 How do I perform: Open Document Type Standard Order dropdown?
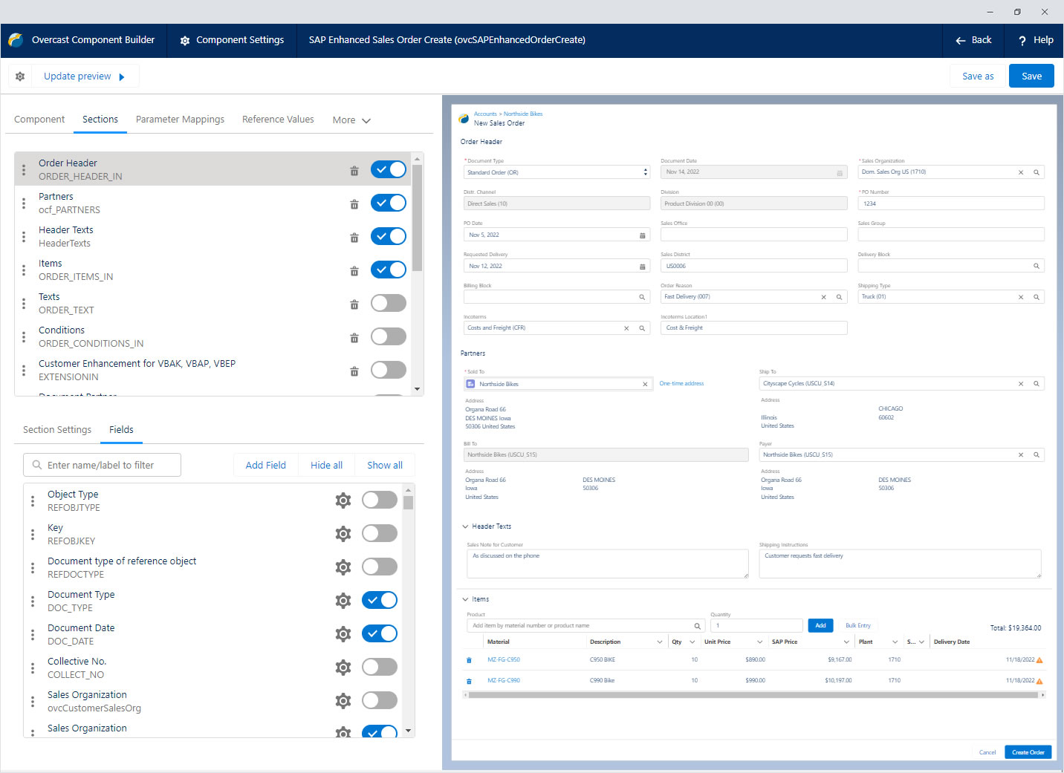(x=557, y=172)
